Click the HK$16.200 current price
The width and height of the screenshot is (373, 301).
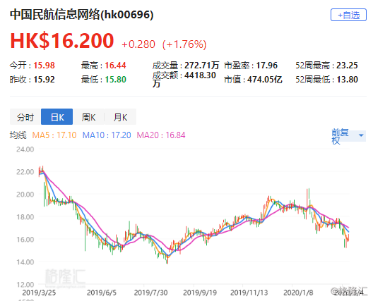pos(62,41)
